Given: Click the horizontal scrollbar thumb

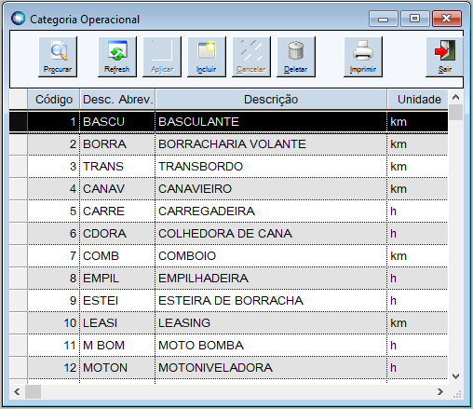Looking at the screenshot, I should click(x=33, y=392).
